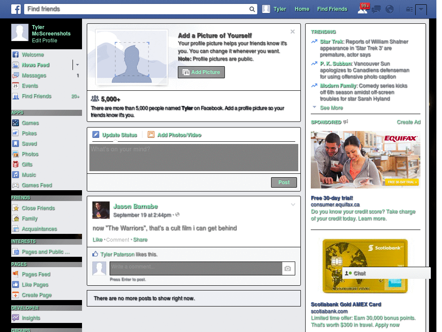Click the Facebook logo icon

(16, 9)
